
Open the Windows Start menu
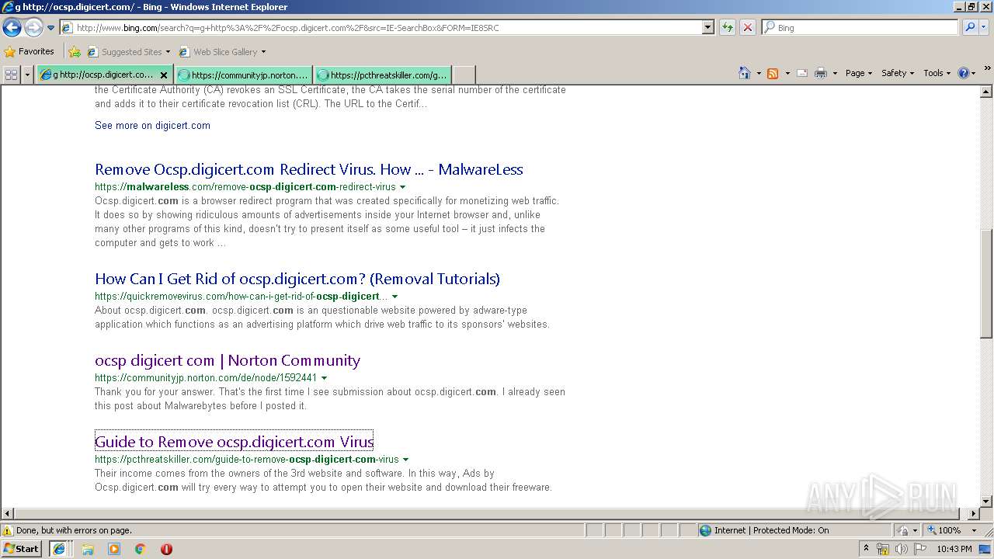click(22, 548)
